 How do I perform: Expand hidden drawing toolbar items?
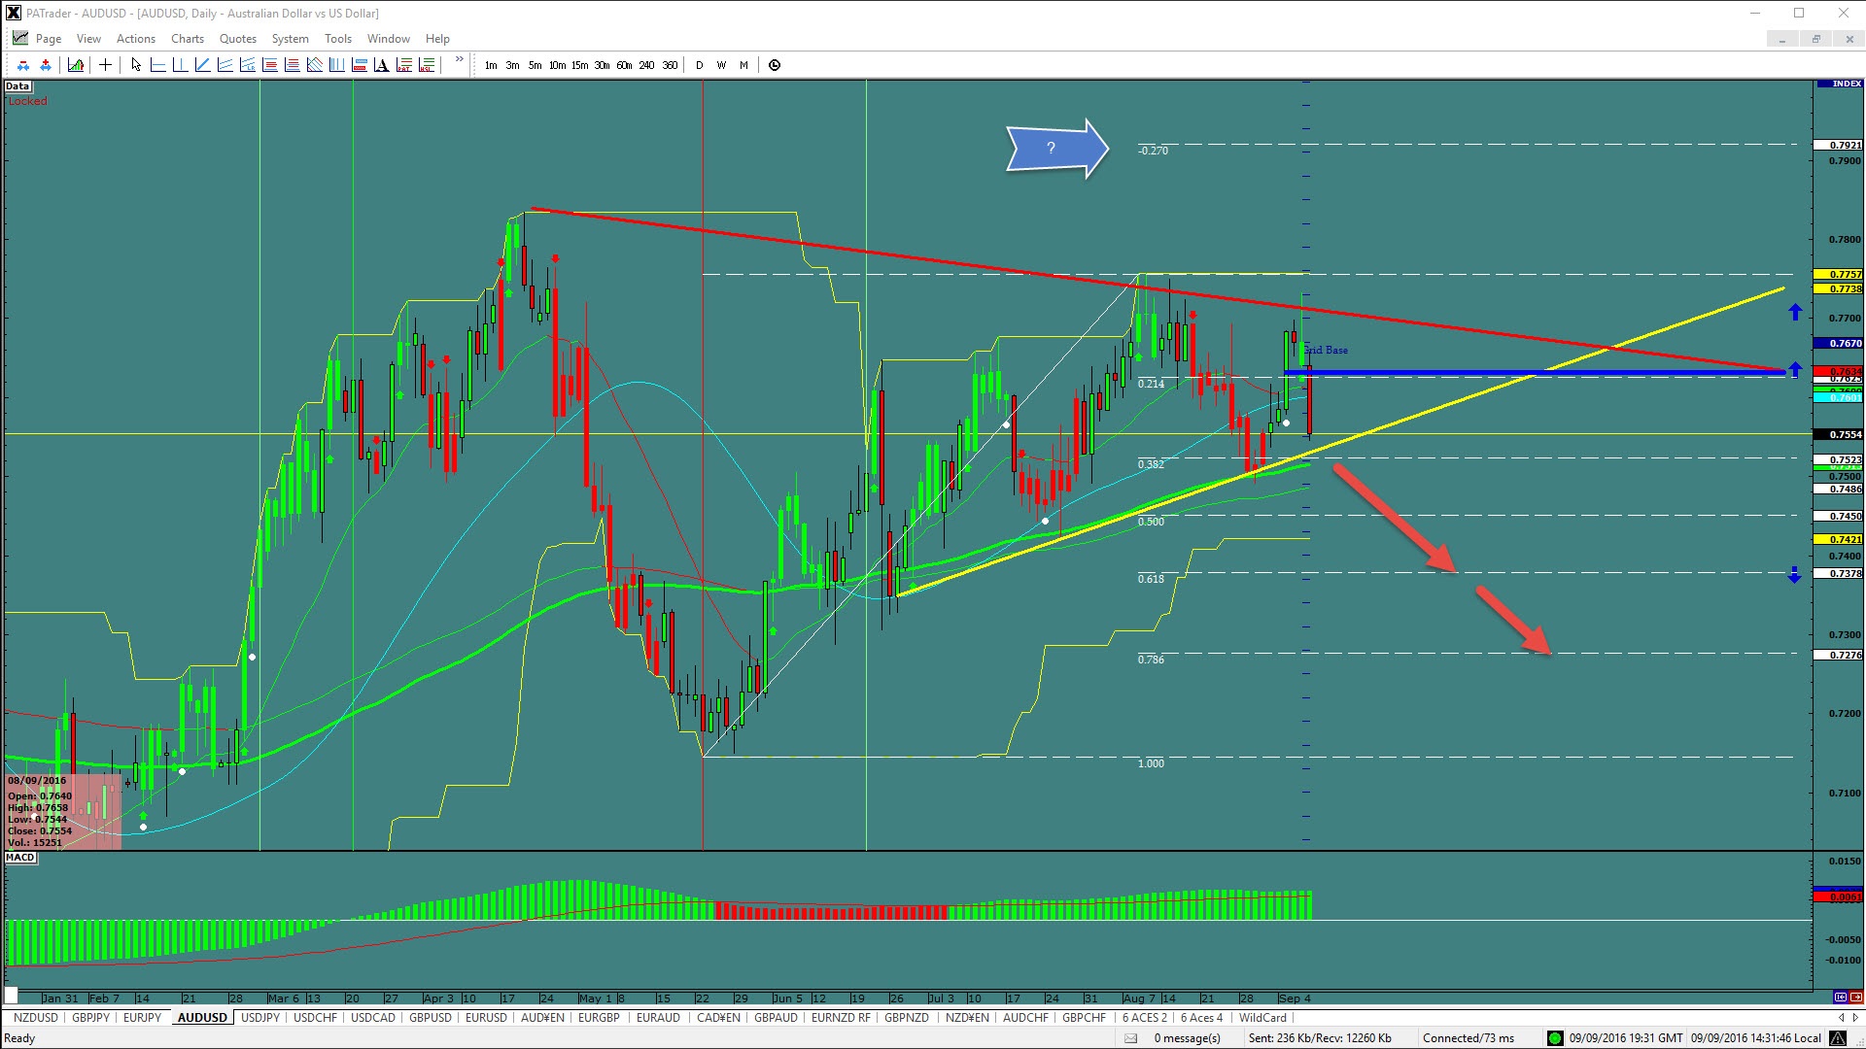point(459,60)
